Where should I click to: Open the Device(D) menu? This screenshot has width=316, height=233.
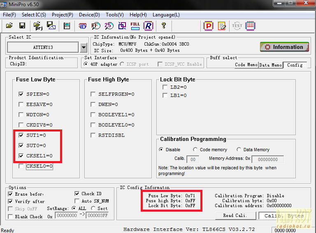click(x=89, y=15)
